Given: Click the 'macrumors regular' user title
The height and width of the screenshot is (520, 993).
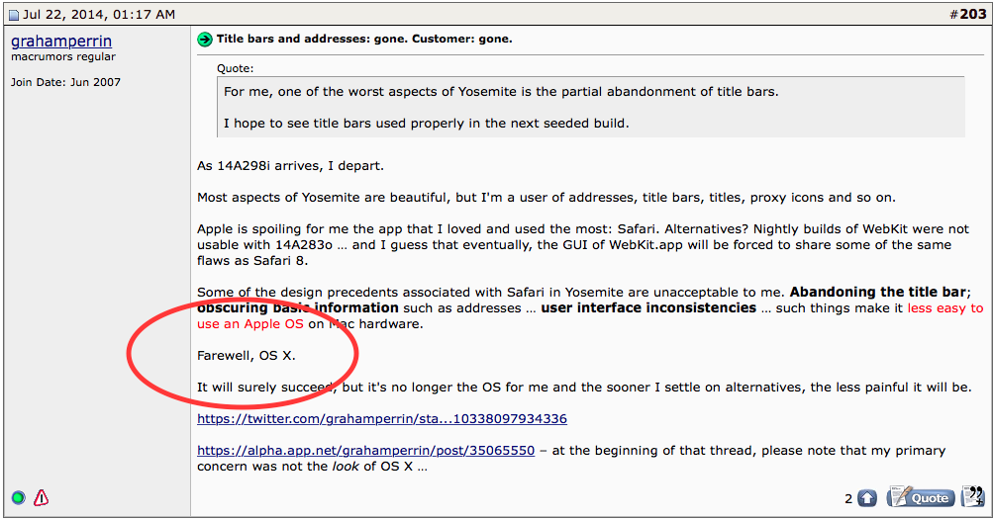Looking at the screenshot, I should (63, 57).
